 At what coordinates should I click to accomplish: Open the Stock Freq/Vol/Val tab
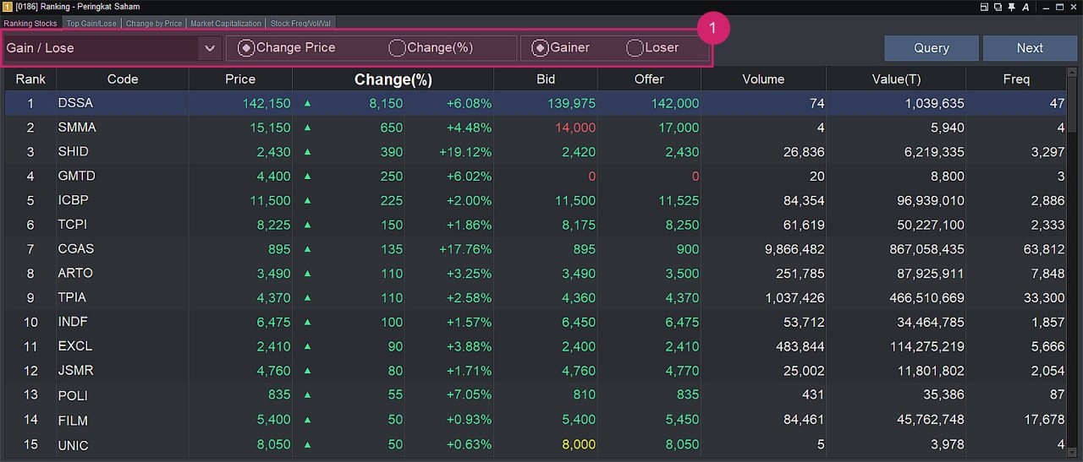(300, 24)
